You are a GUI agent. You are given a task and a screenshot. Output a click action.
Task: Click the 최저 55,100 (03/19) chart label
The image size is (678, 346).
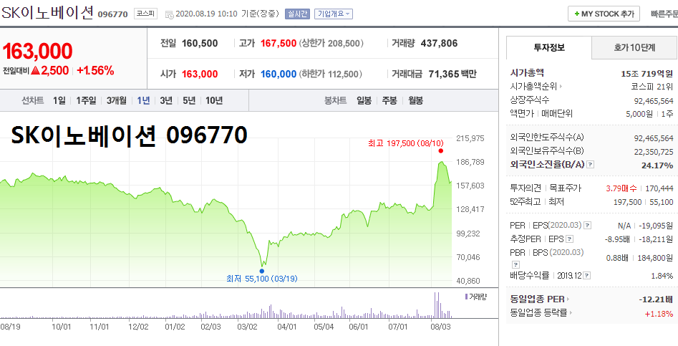coord(262,279)
